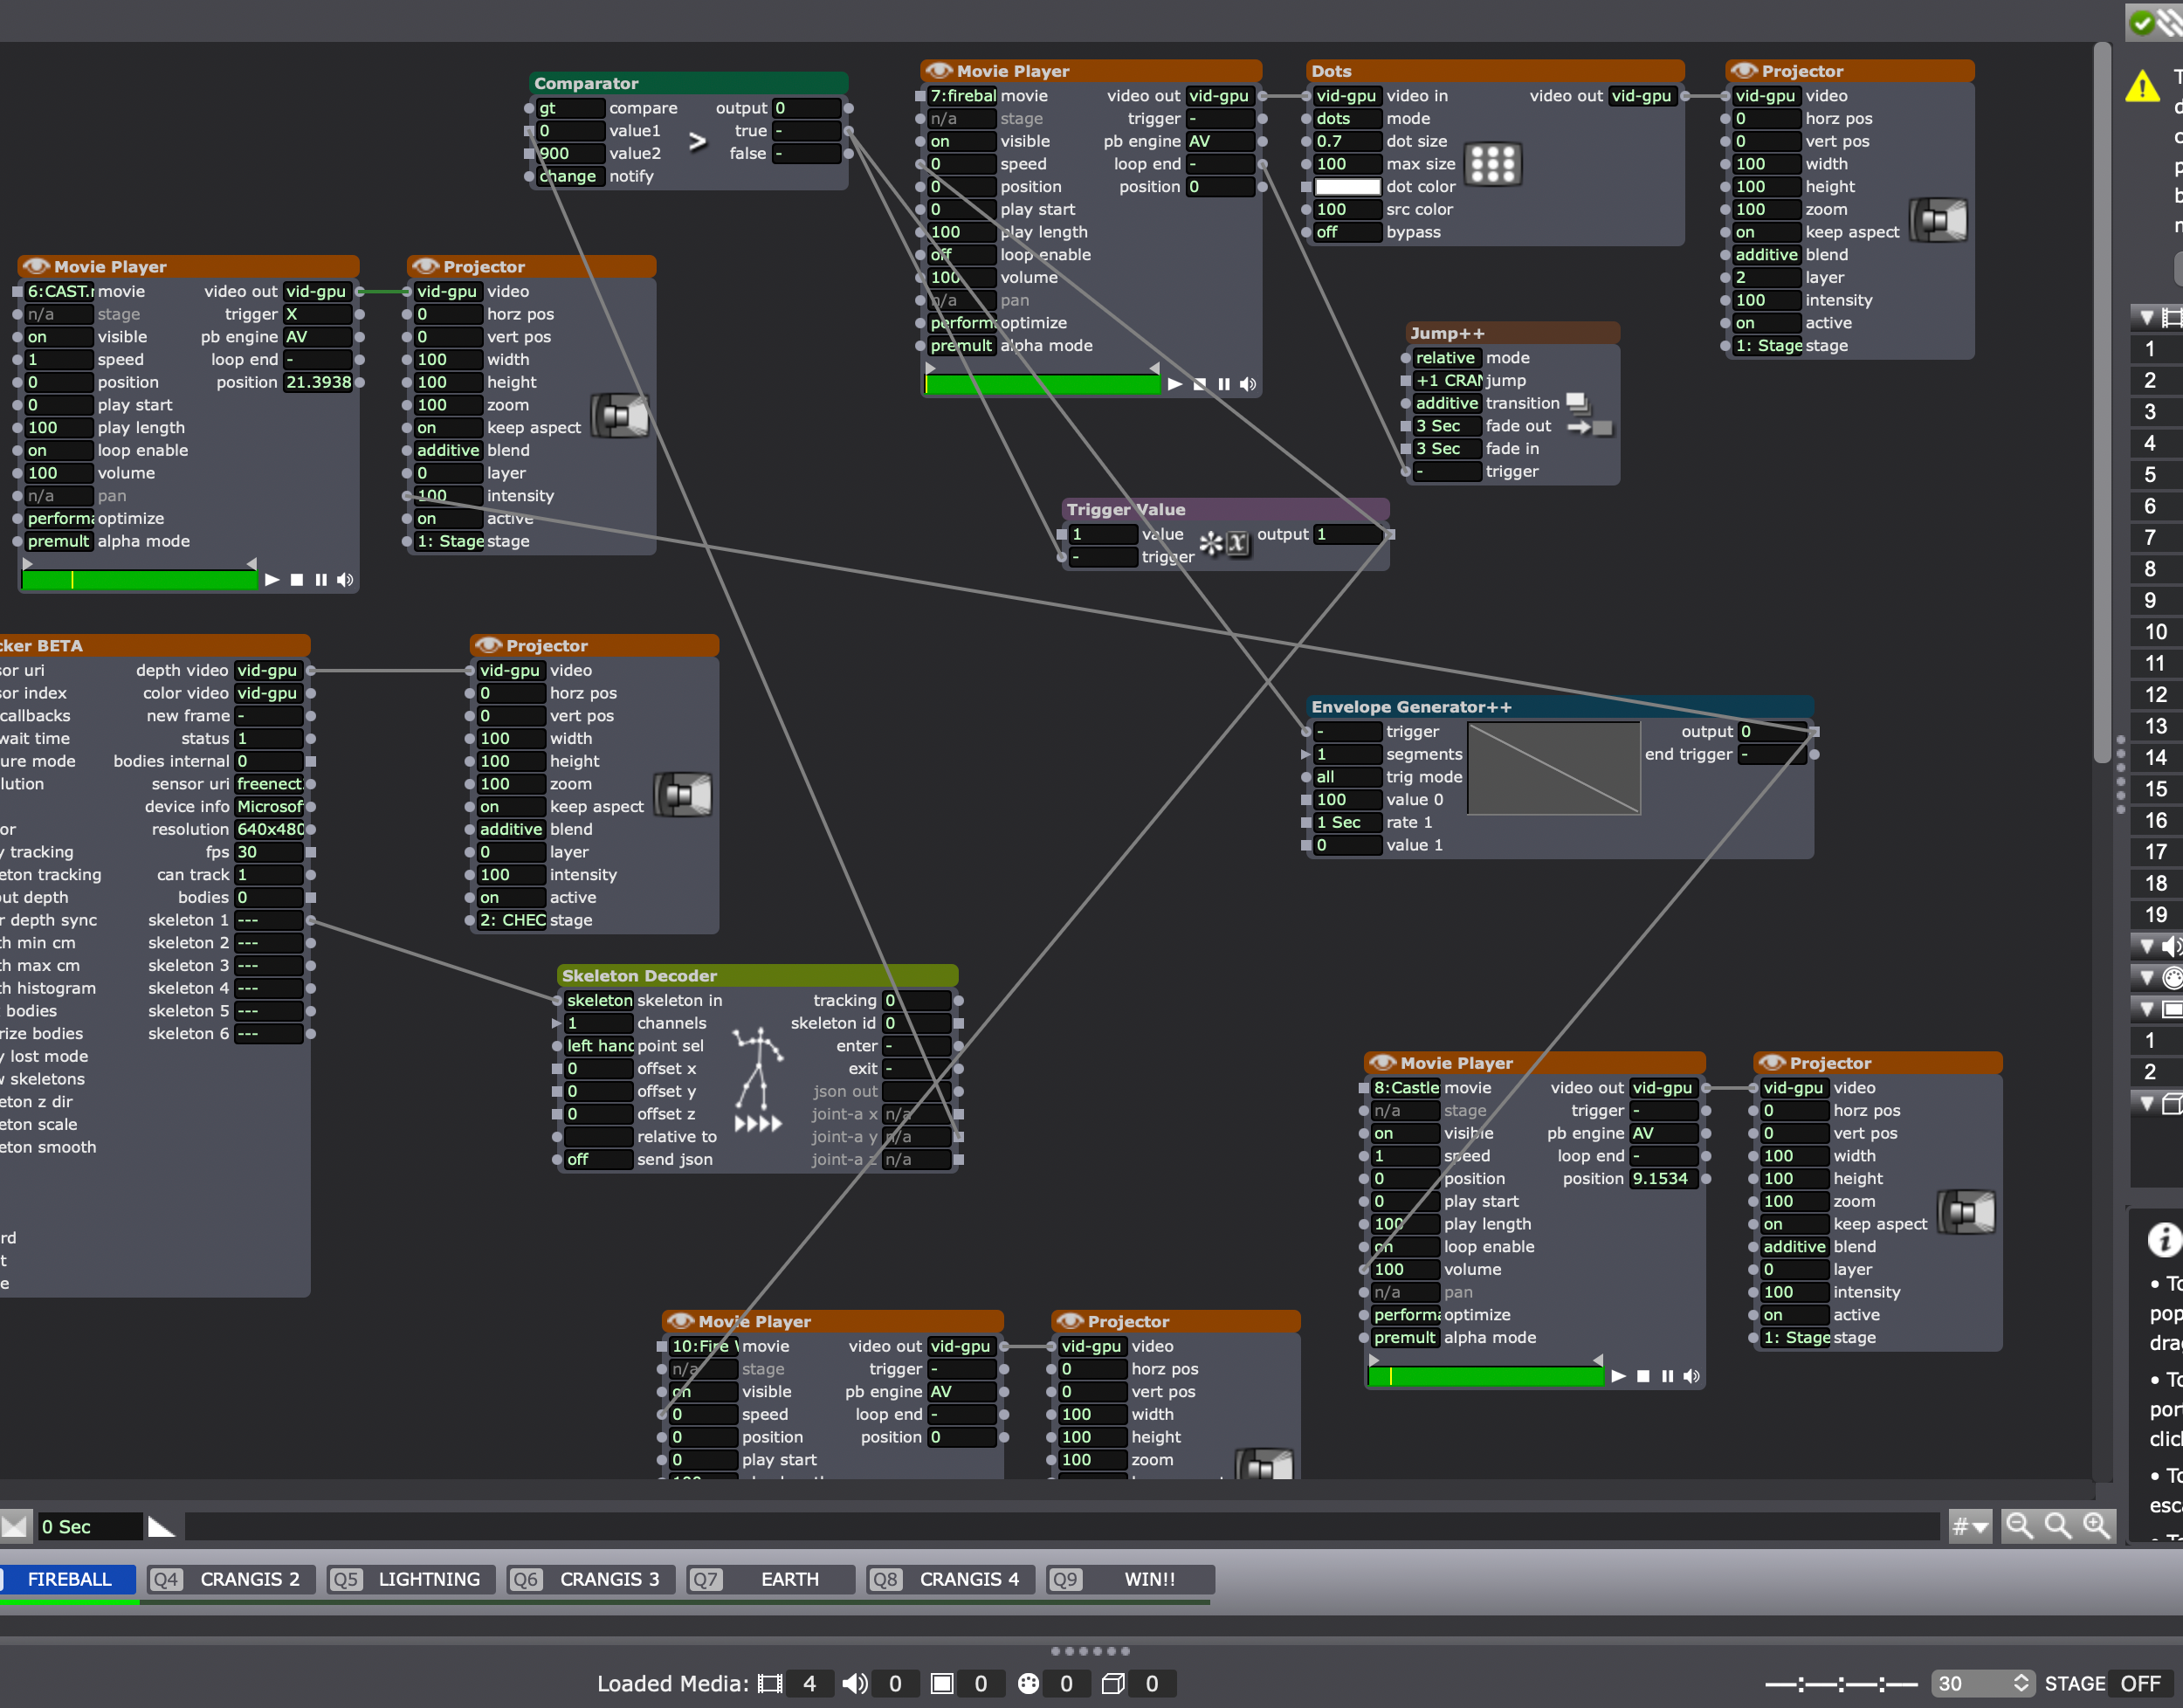Select the LIGHTNING scene
This screenshot has width=2183, height=1708.
coord(428,1579)
